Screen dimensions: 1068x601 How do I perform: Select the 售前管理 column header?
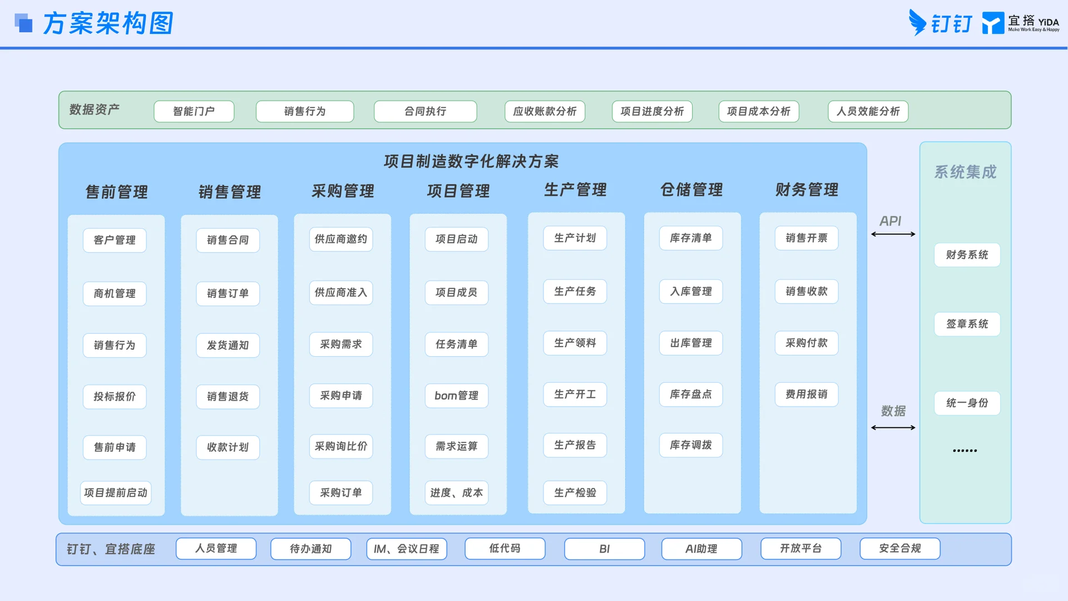(115, 192)
